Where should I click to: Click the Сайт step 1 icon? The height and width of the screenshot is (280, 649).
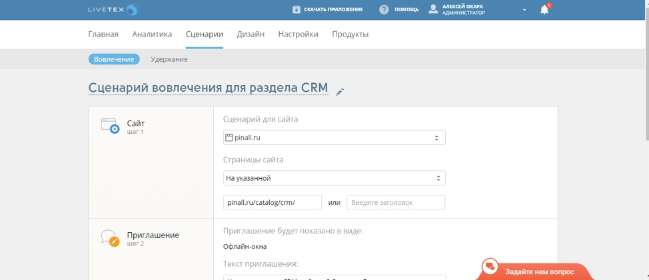click(110, 126)
